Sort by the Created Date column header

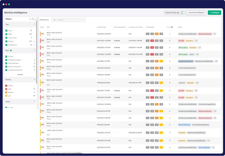101,27
